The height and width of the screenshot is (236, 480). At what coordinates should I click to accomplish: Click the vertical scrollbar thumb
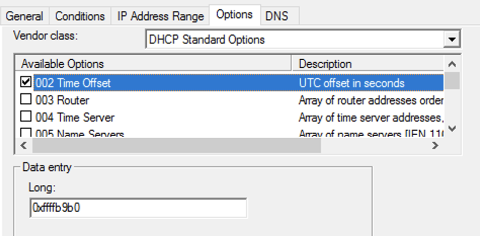[452, 81]
